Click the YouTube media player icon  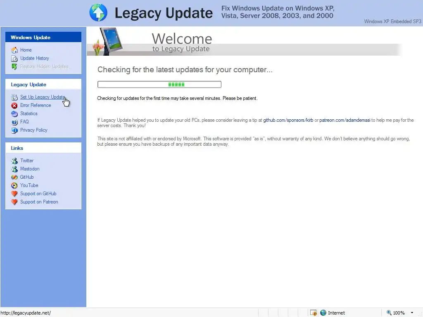click(x=14, y=185)
